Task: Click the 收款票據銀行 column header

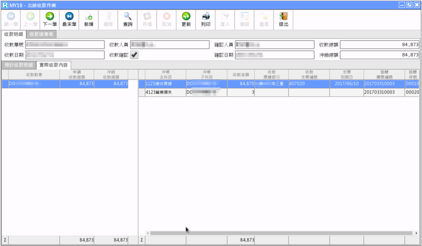Action: (x=271, y=75)
